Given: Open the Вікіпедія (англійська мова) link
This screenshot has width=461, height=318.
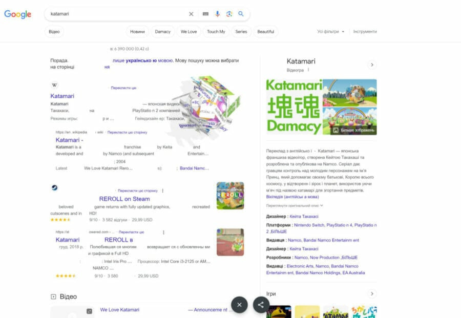Looking at the screenshot, I should point(292,197).
